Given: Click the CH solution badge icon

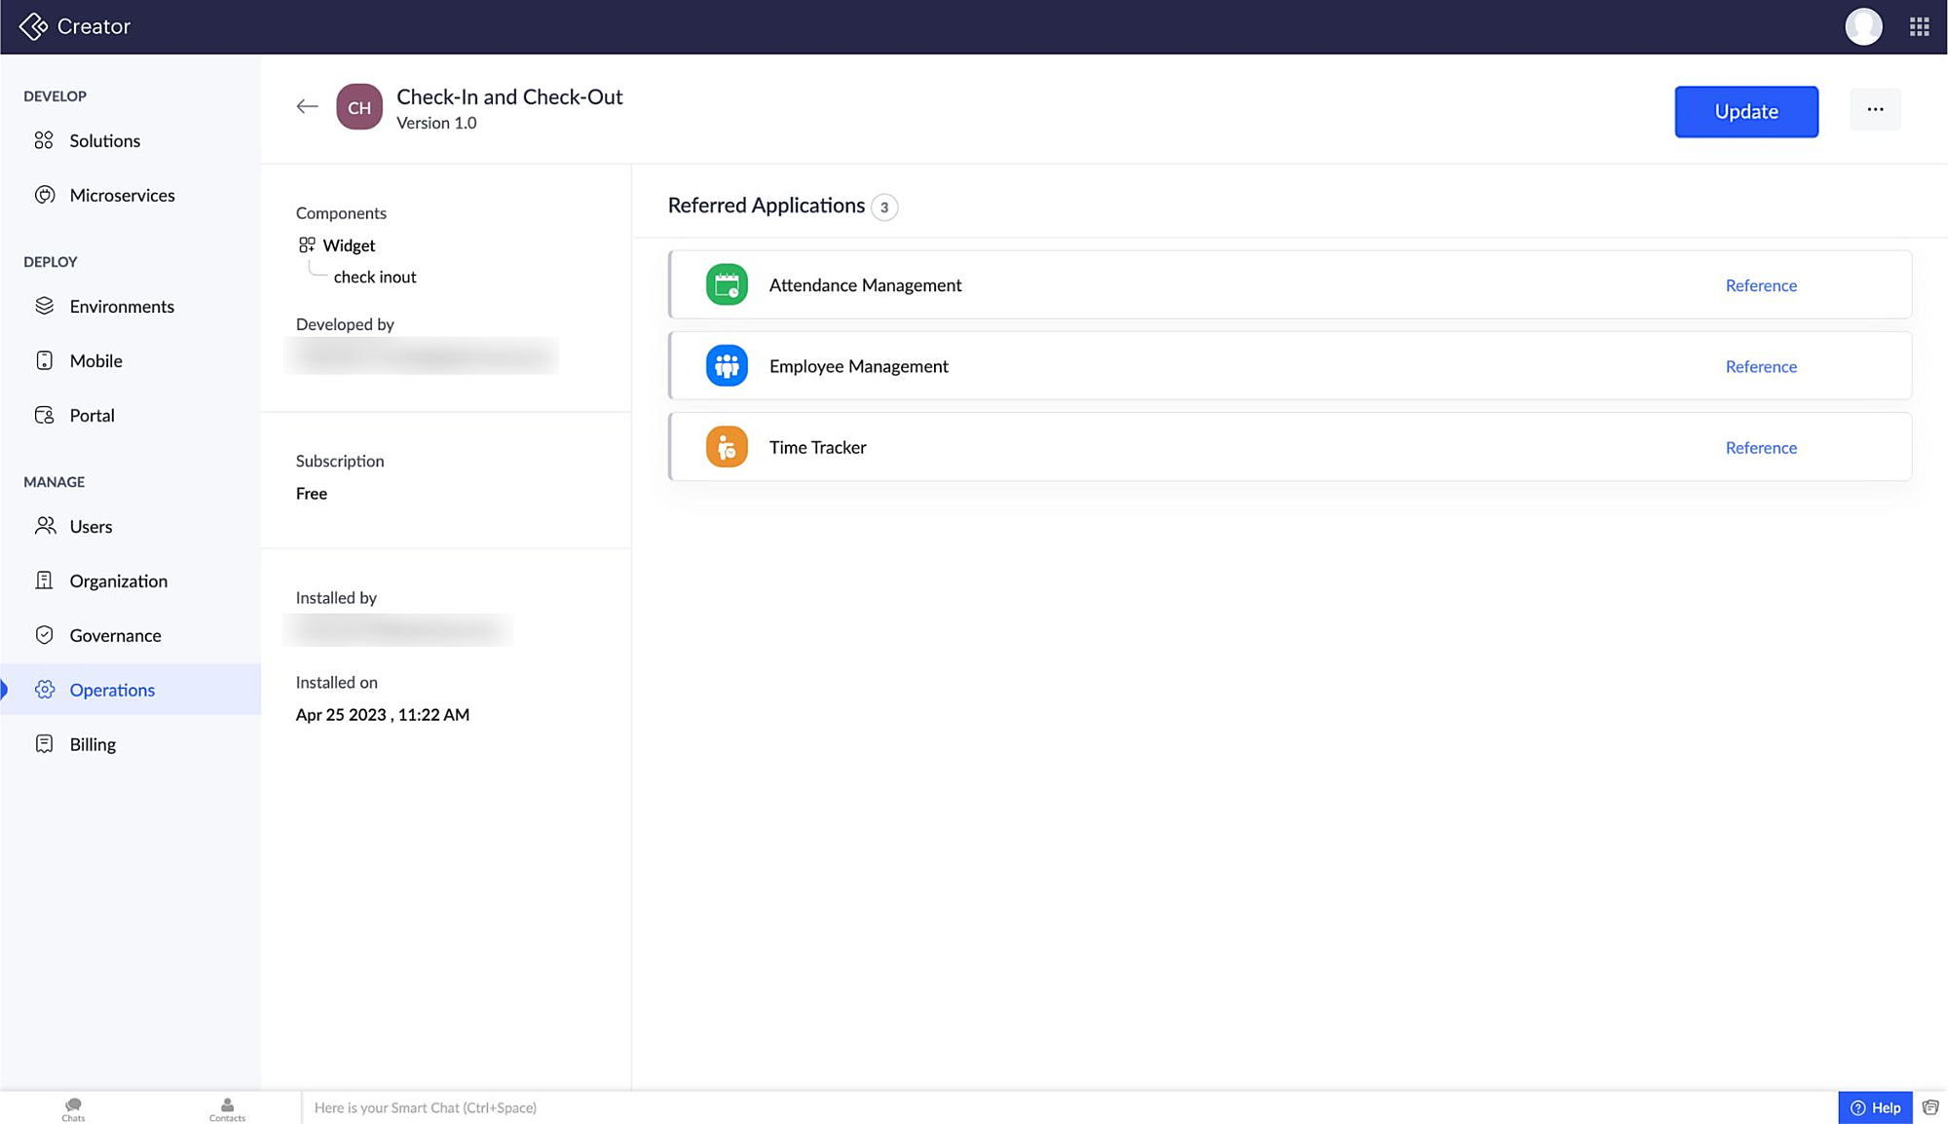Looking at the screenshot, I should click(x=359, y=107).
